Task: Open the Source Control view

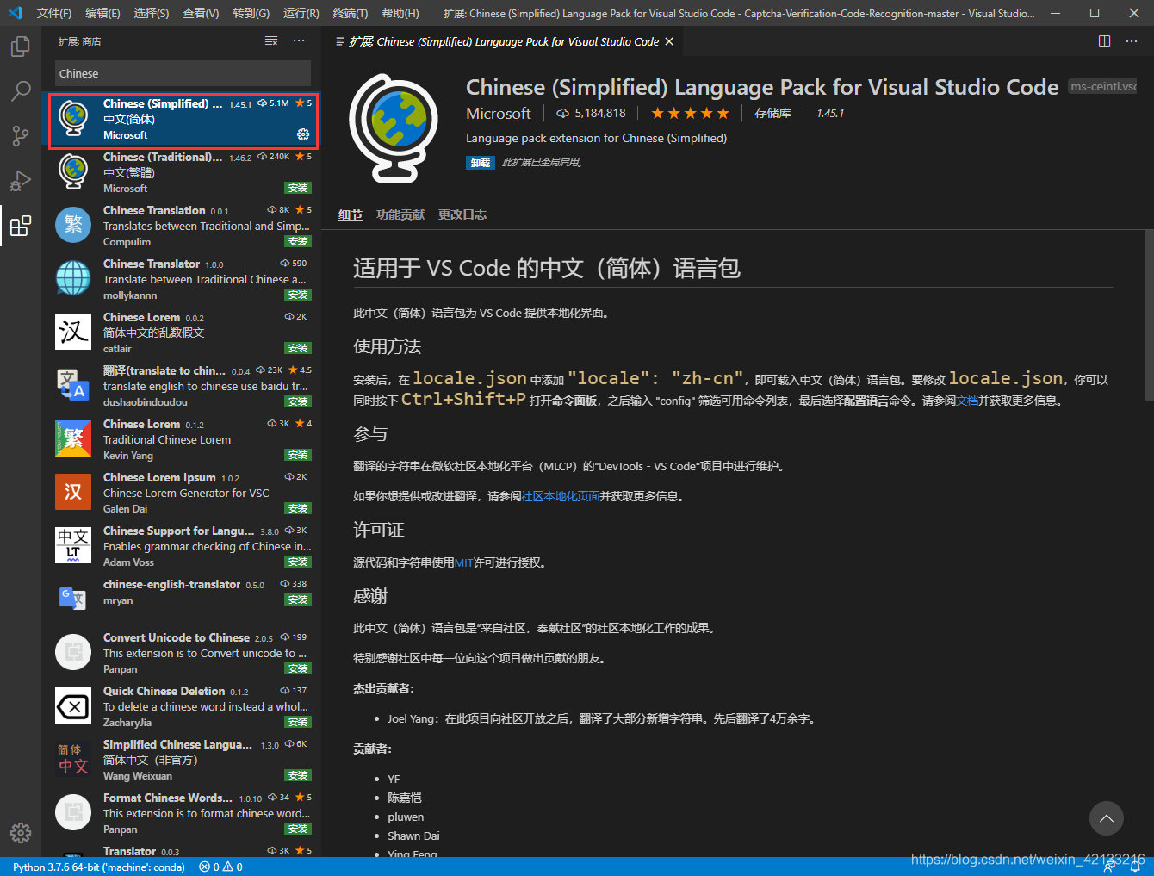Action: (21, 135)
